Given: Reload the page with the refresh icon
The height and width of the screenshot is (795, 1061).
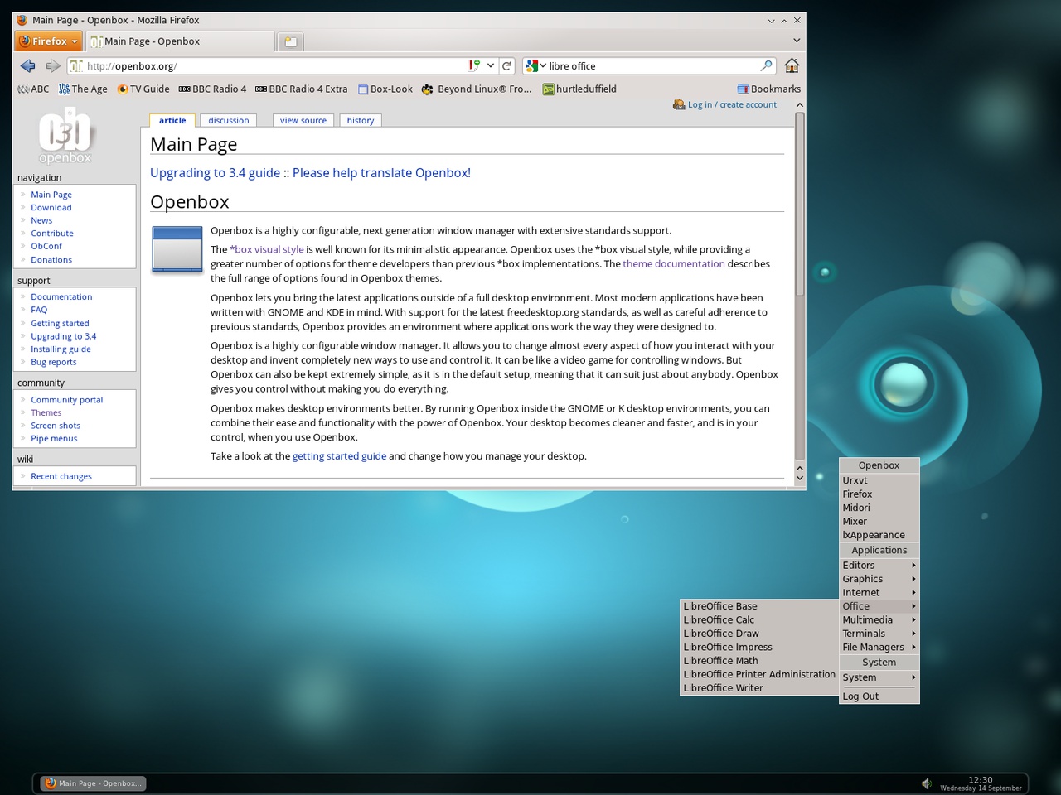Looking at the screenshot, I should click(506, 65).
